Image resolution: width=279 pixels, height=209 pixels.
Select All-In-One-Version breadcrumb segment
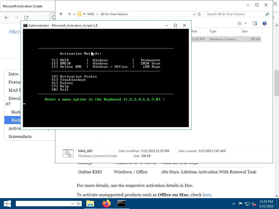coord(114,14)
